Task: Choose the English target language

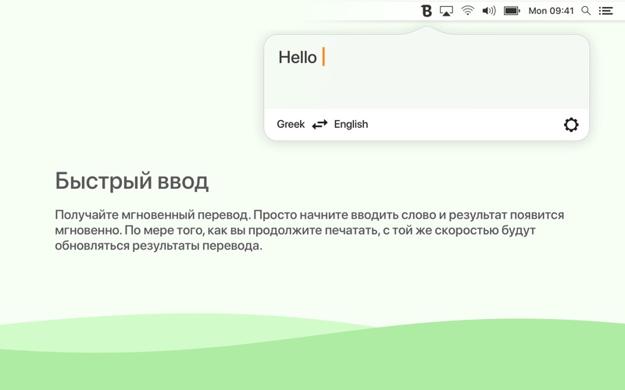Action: (351, 124)
